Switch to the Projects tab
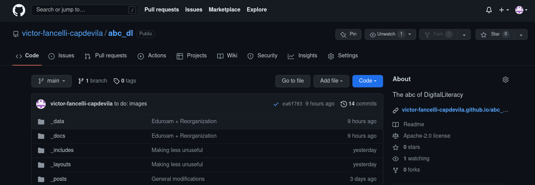 (192, 56)
